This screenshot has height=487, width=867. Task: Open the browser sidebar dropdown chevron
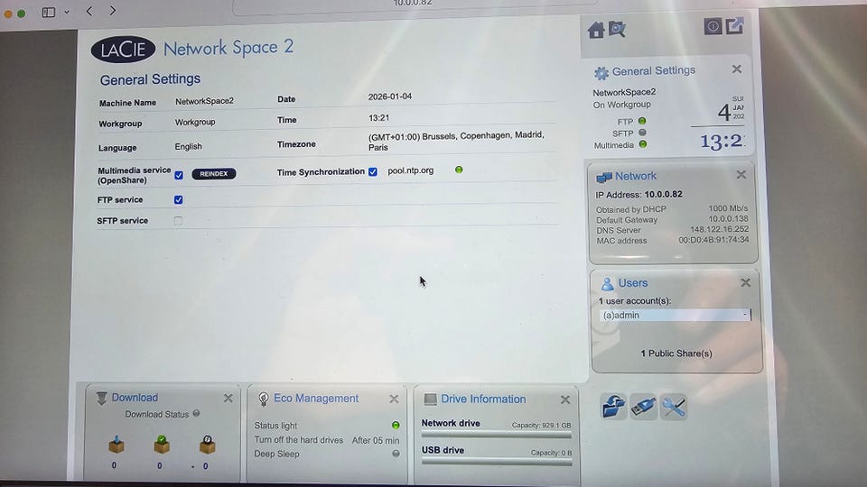[x=66, y=12]
